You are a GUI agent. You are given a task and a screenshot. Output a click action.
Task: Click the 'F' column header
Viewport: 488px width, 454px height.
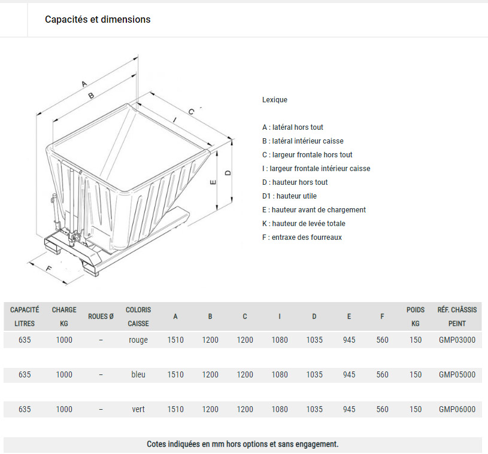point(382,316)
